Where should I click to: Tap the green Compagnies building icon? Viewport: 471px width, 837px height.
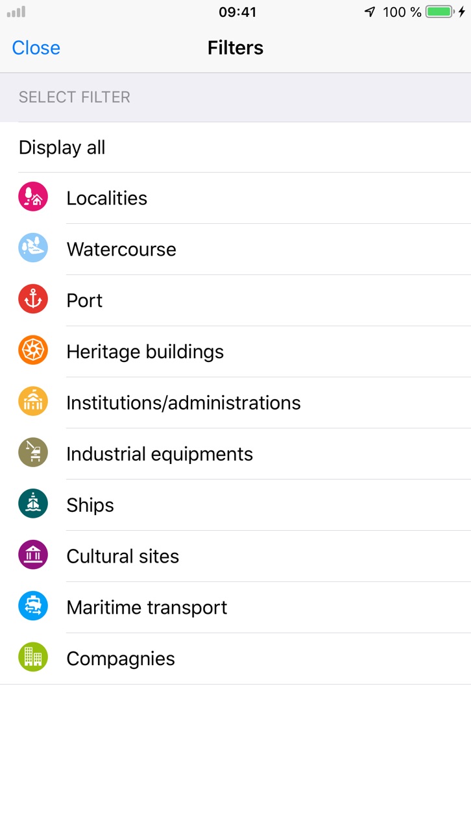coord(33,658)
